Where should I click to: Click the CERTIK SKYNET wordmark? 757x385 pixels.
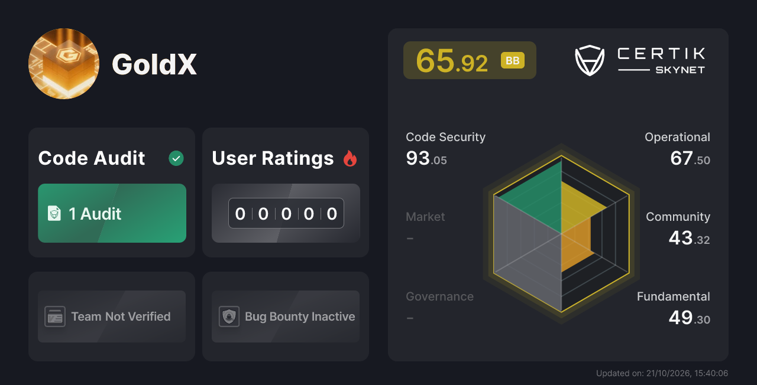click(661, 60)
